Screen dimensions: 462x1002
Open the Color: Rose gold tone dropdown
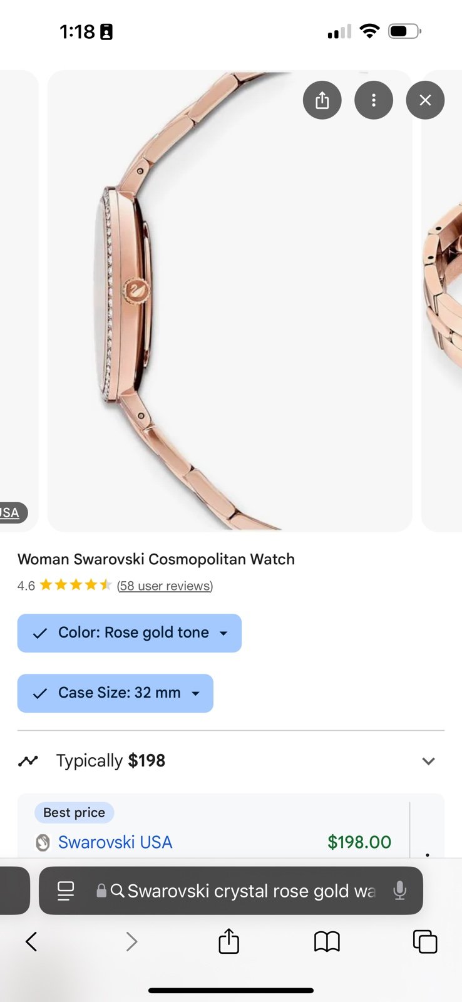point(130,633)
